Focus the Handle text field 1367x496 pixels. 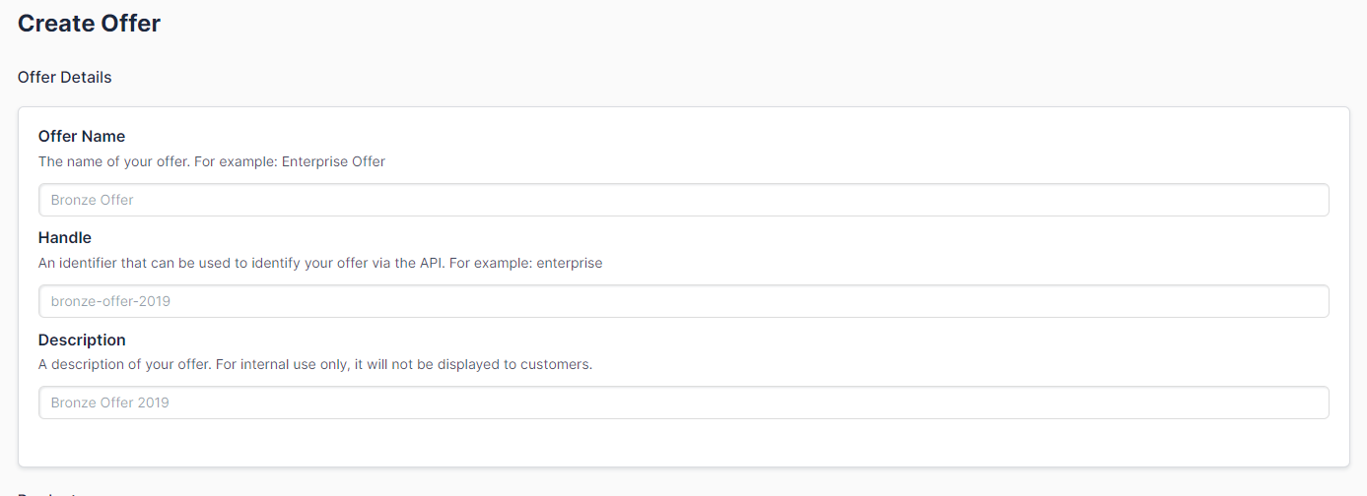683,301
